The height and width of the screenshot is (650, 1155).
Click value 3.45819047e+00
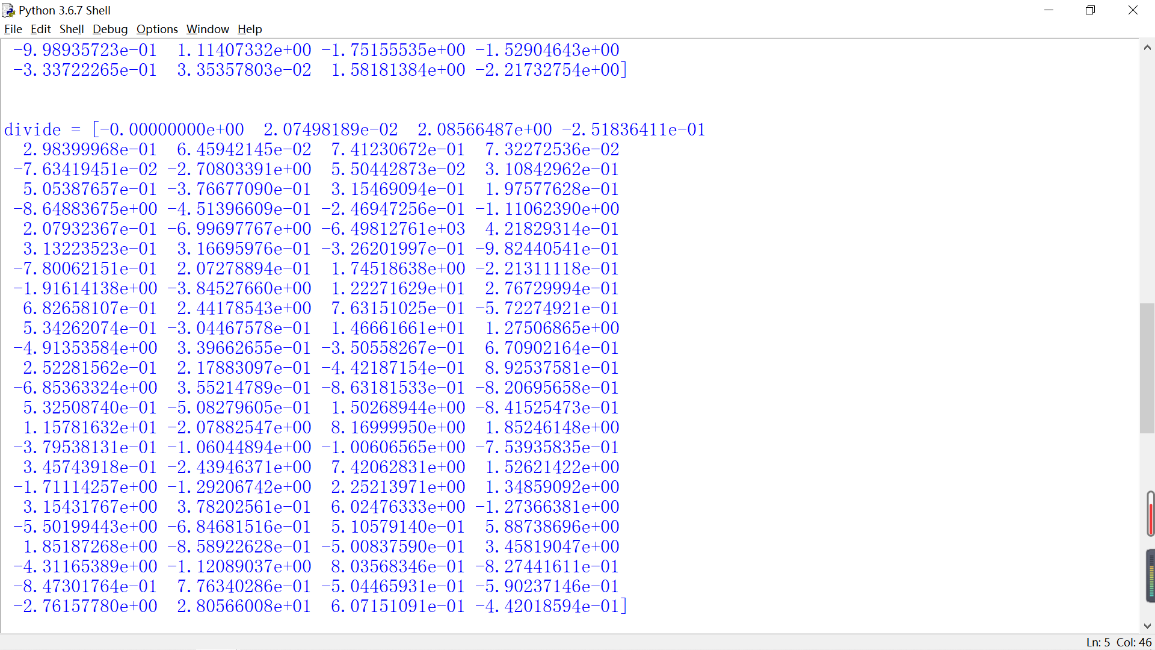[x=552, y=546]
